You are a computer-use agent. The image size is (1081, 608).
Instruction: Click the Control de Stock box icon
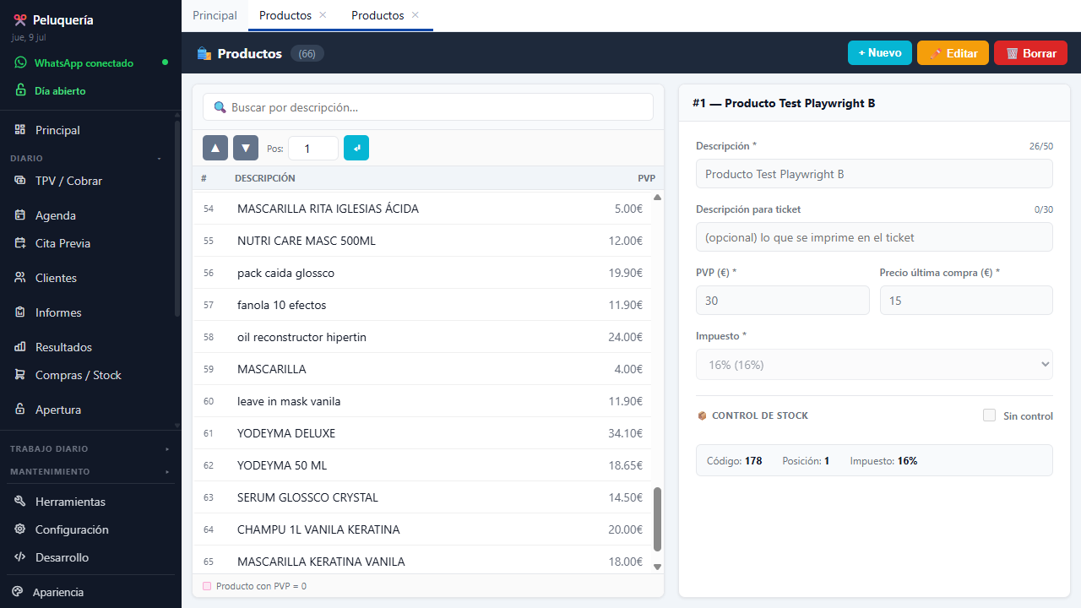(702, 415)
